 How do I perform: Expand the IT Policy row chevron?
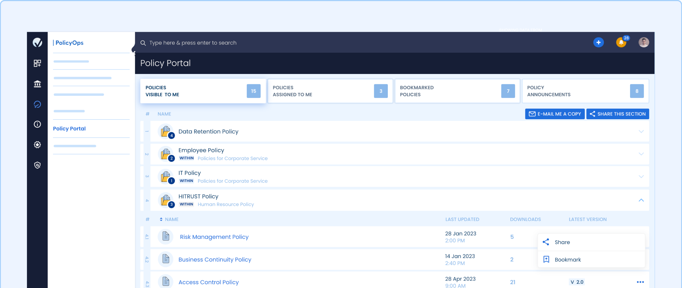point(641,177)
